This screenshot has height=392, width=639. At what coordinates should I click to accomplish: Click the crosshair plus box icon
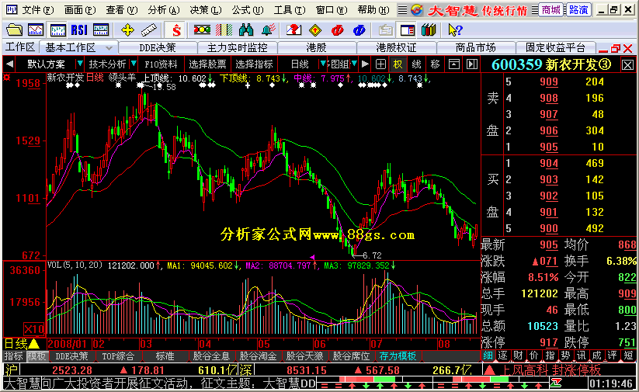pyautogui.click(x=380, y=64)
